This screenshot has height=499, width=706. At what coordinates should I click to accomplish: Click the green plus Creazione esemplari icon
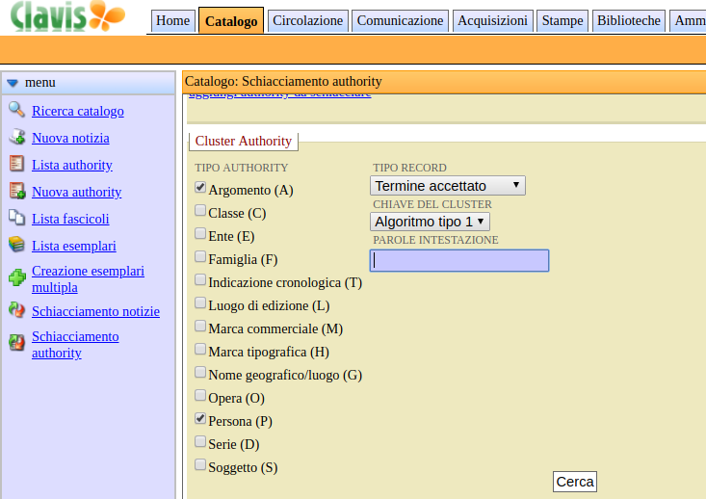16,278
